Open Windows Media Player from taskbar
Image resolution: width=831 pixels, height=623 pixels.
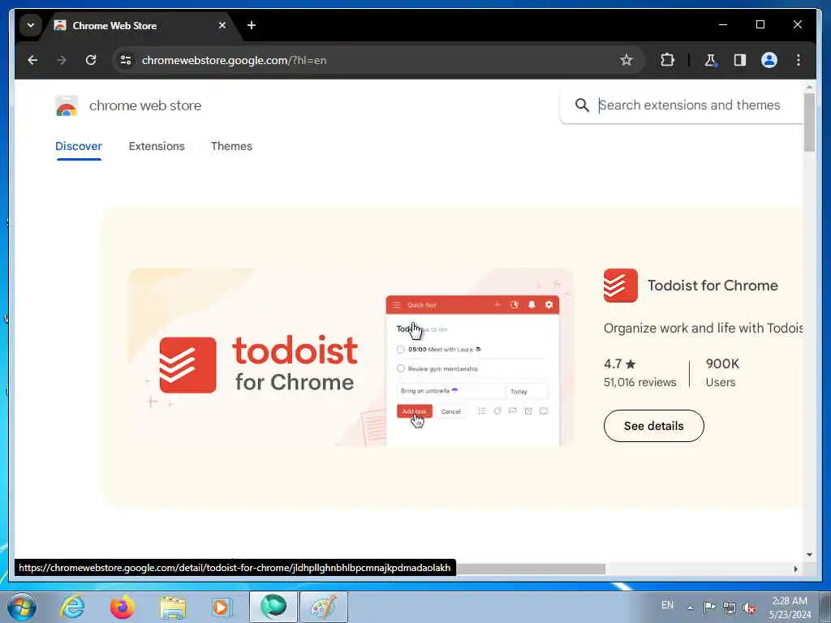tap(222, 607)
